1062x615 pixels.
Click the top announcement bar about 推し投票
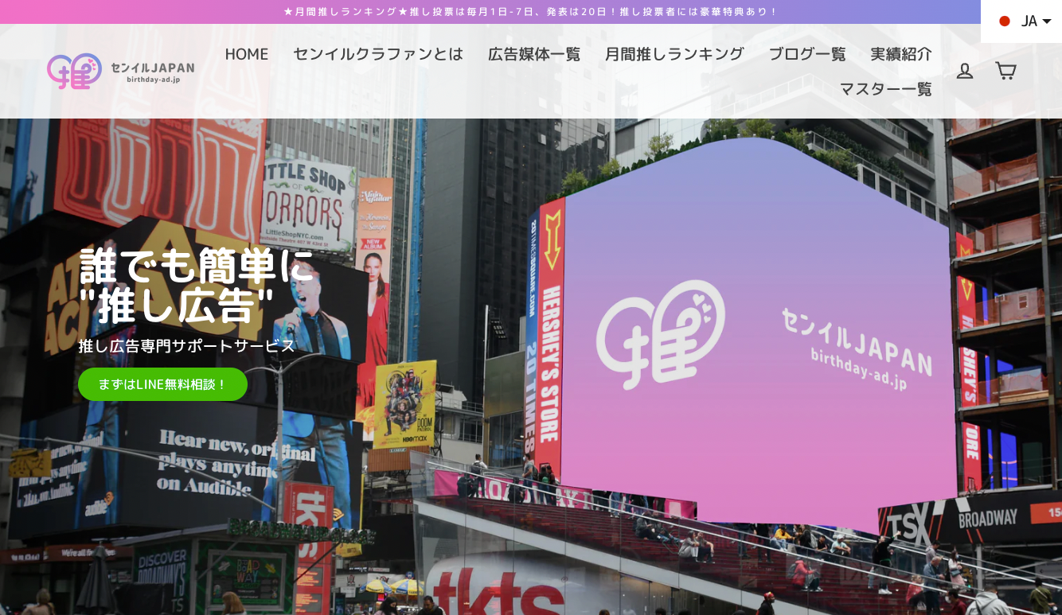pos(530,12)
